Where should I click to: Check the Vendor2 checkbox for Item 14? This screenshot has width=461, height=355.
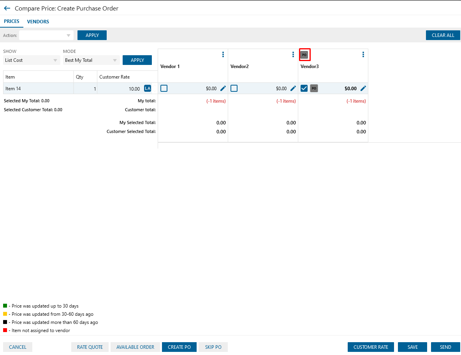(x=234, y=88)
